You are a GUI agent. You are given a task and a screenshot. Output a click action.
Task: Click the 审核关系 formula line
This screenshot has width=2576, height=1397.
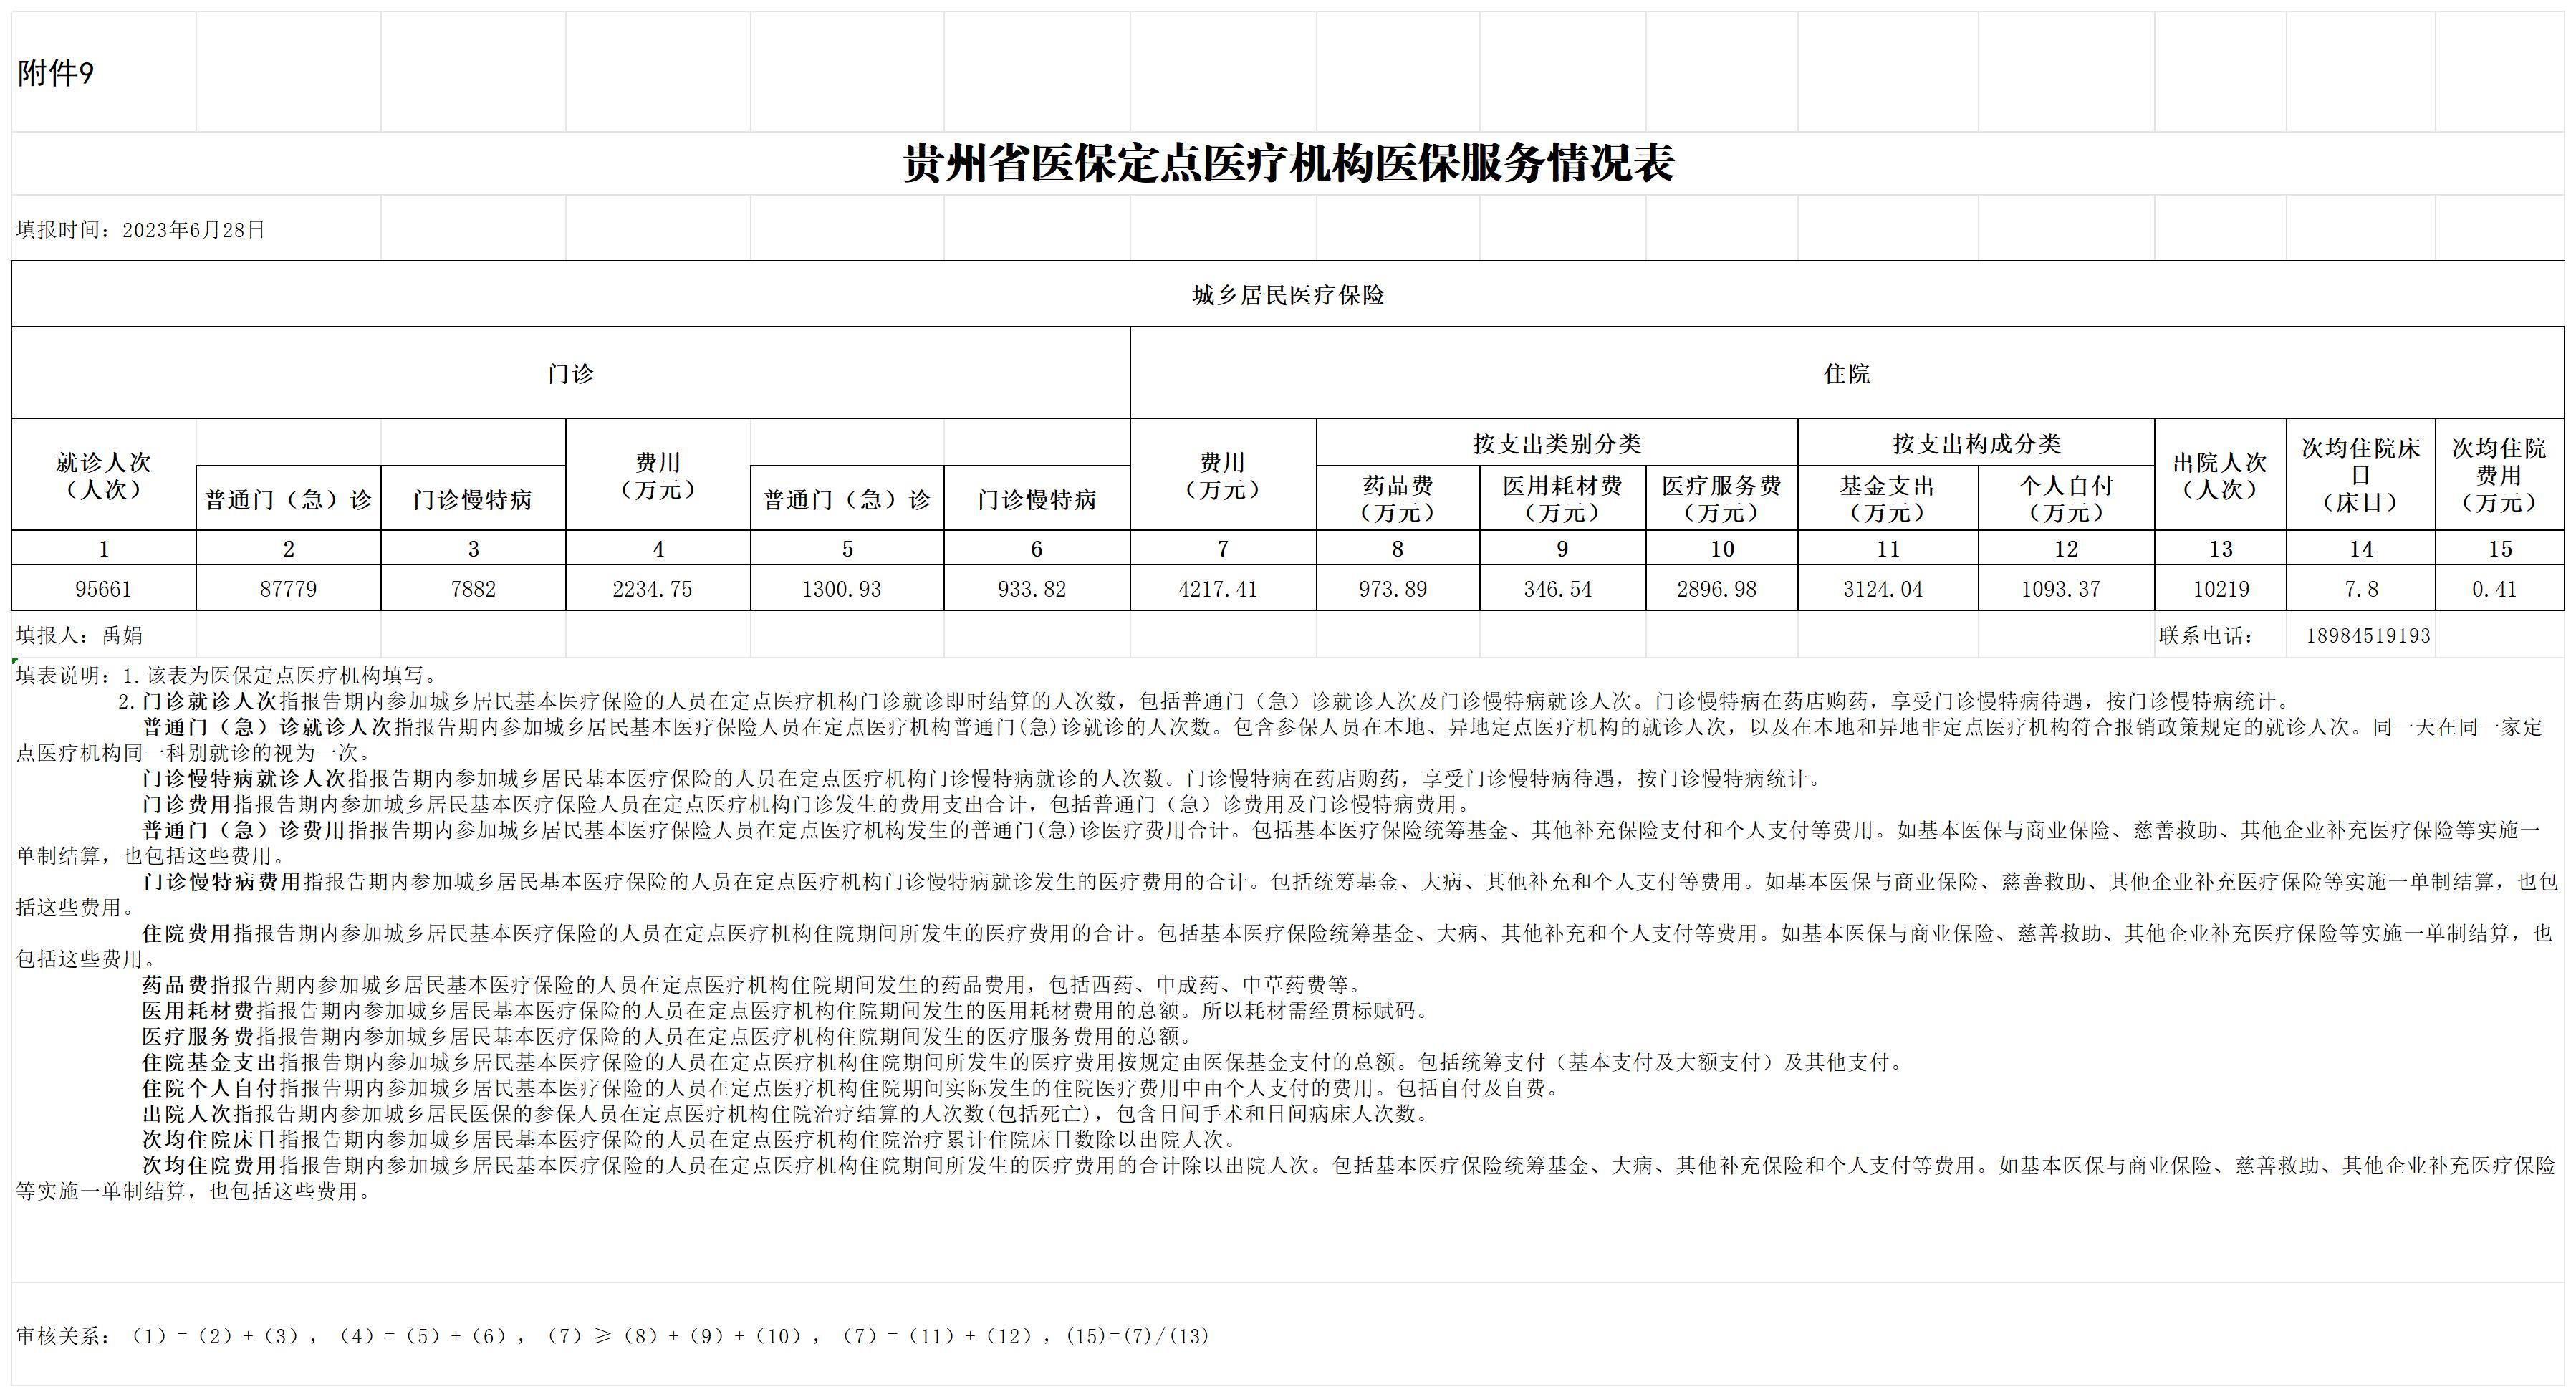[x=613, y=1335]
